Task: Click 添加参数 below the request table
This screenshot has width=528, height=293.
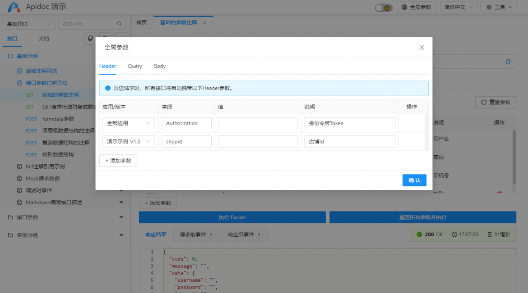Action: pyautogui.click(x=158, y=203)
